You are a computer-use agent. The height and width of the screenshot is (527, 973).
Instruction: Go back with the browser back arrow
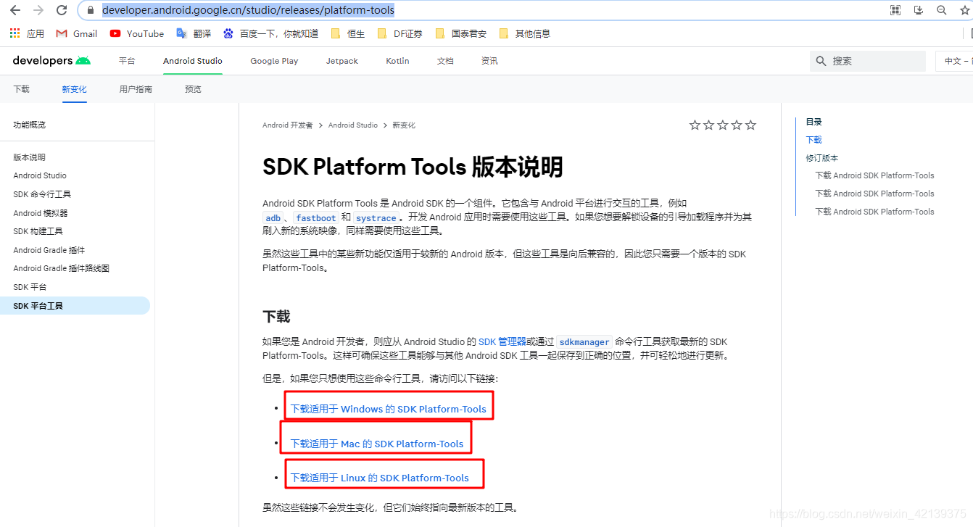[15, 10]
